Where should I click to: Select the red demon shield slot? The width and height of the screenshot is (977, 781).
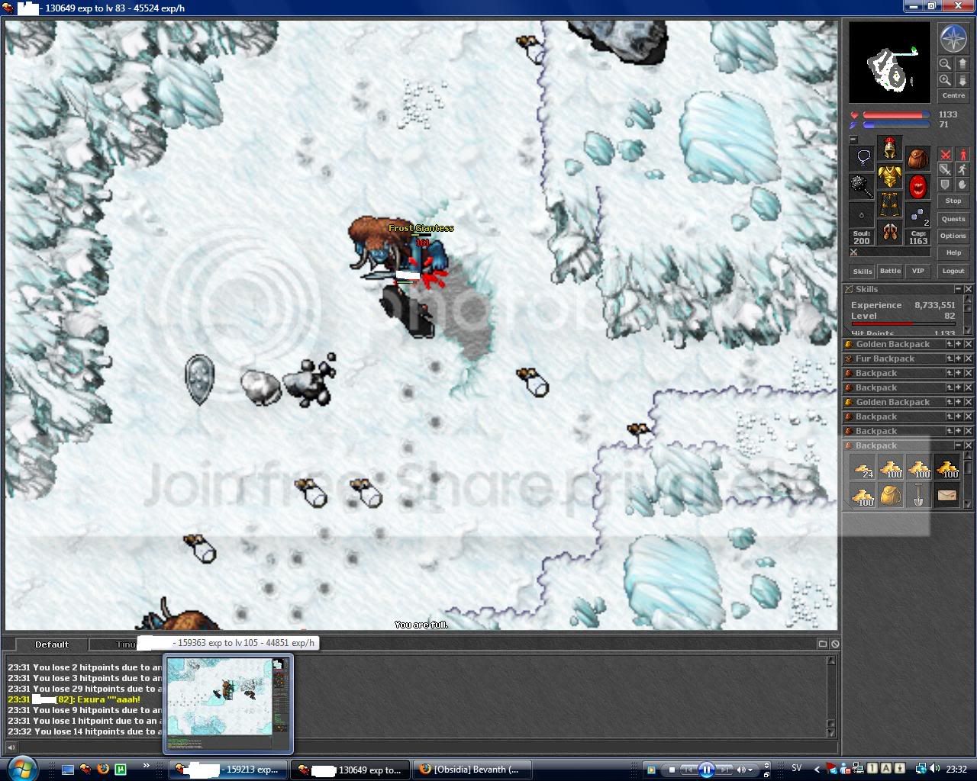pyautogui.click(x=917, y=186)
